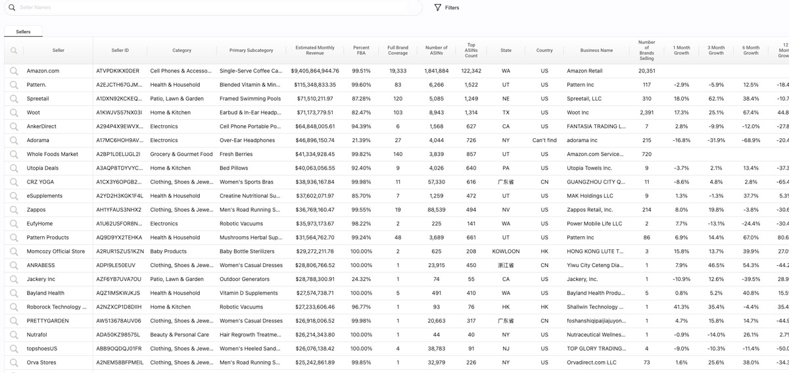The width and height of the screenshot is (789, 373).
Task: Open details magnifier for topshoesUS row
Action: [x=14, y=349]
